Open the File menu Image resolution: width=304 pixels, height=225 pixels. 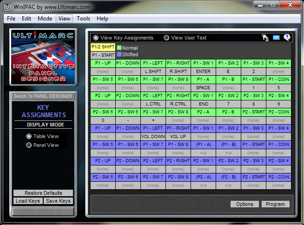(x=11, y=19)
